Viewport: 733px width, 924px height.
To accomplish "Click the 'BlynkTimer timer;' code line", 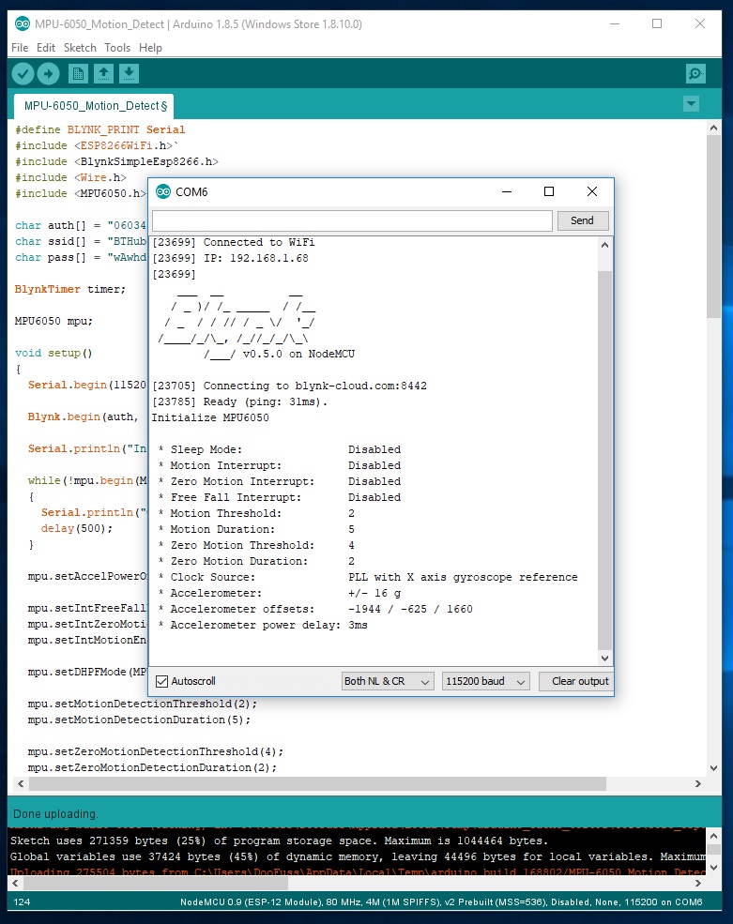I will (x=70, y=289).
